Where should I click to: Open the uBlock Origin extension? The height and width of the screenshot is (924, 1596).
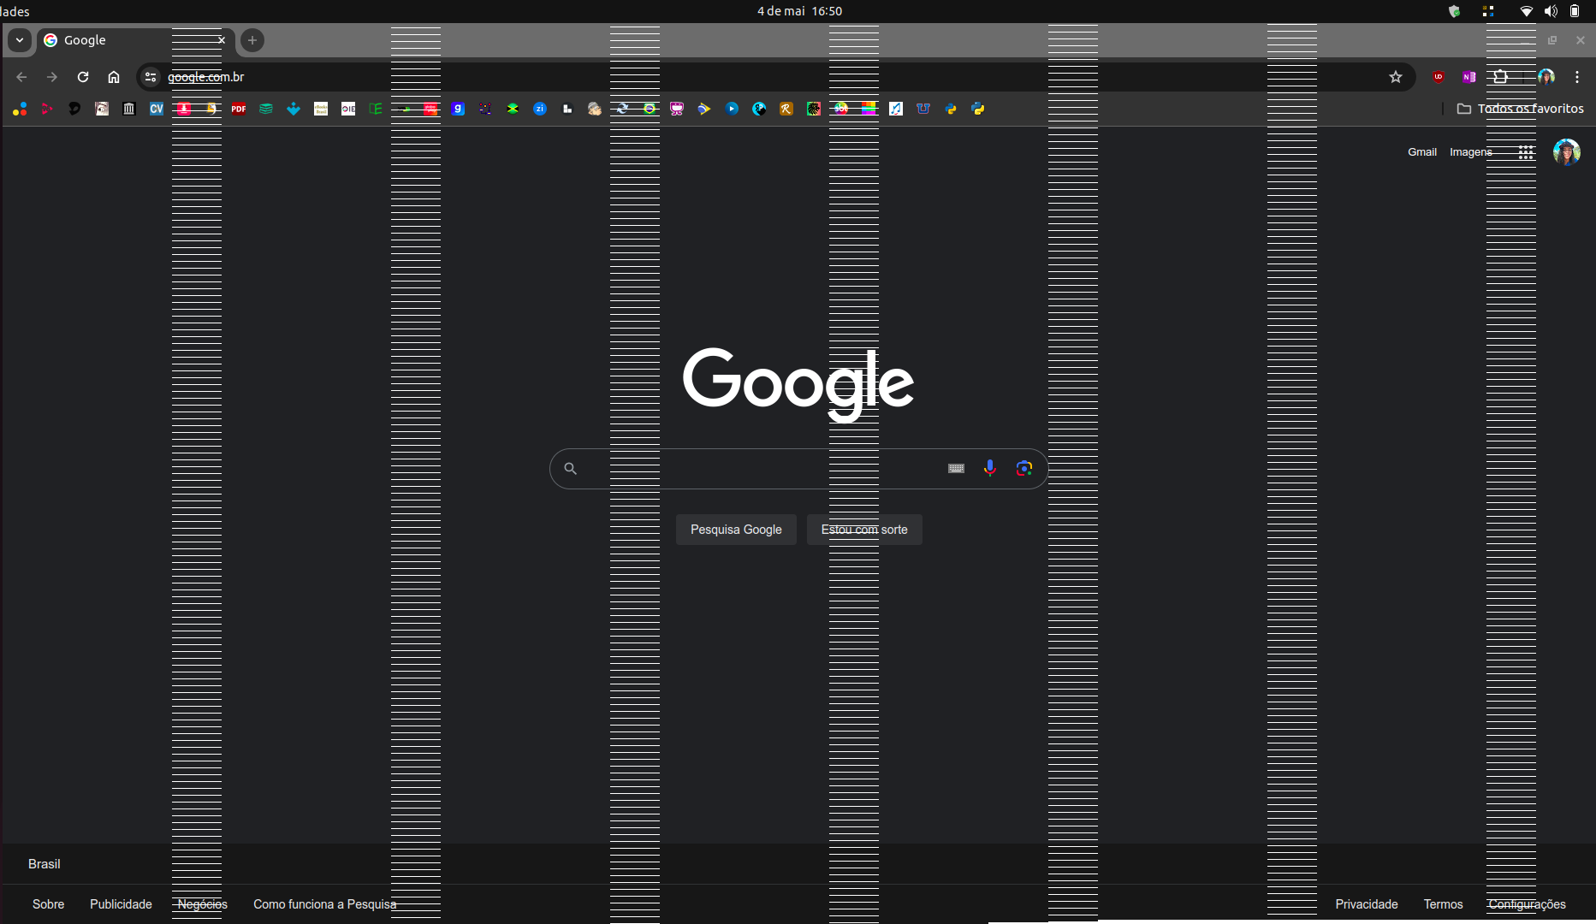tap(1439, 77)
